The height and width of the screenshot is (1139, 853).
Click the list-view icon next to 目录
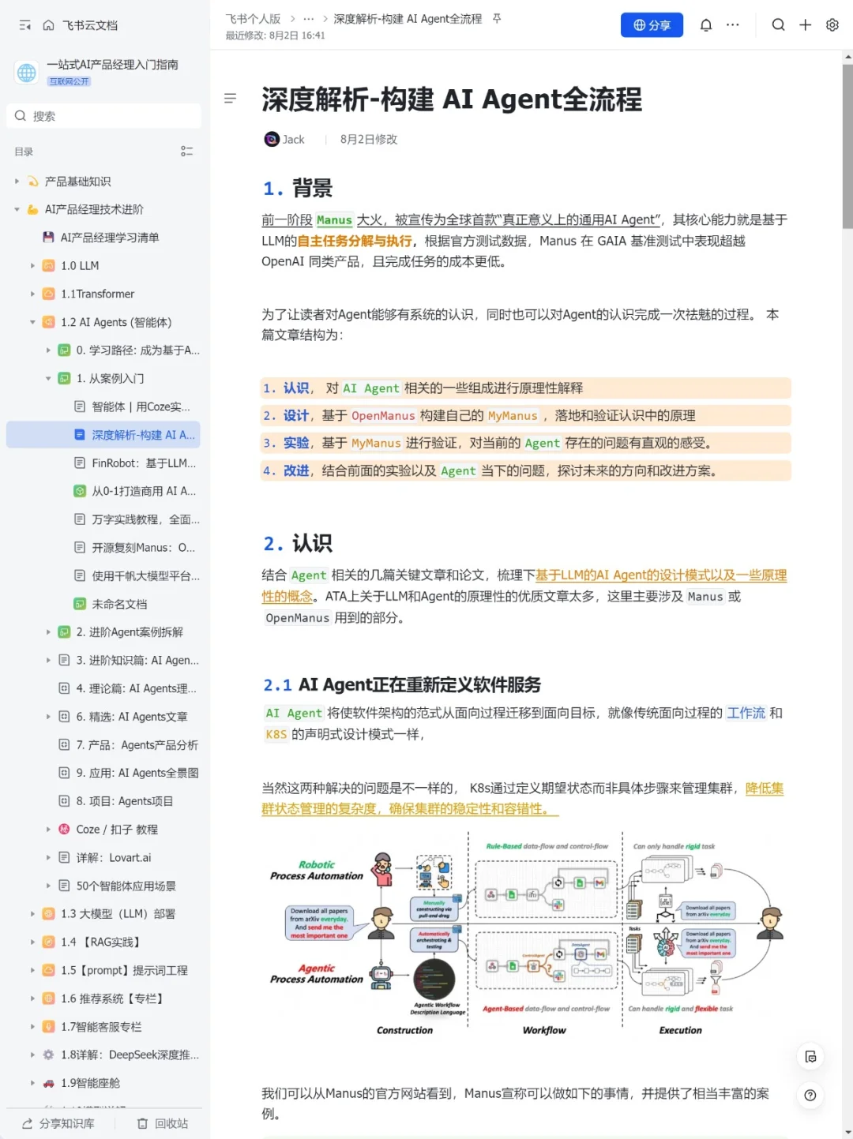(x=187, y=152)
